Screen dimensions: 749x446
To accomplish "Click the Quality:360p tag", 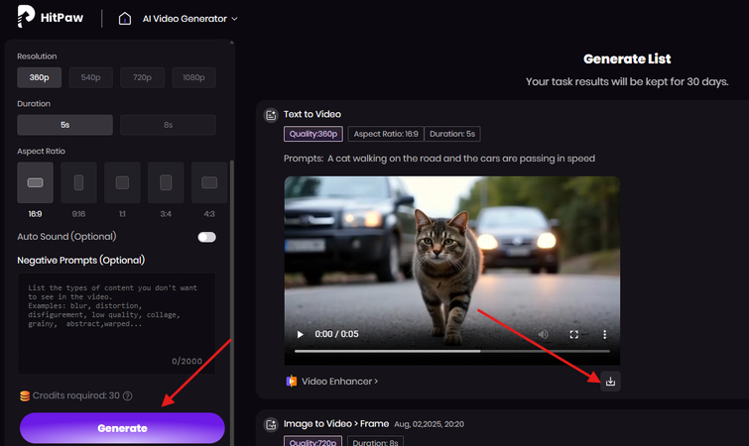I will click(x=313, y=134).
